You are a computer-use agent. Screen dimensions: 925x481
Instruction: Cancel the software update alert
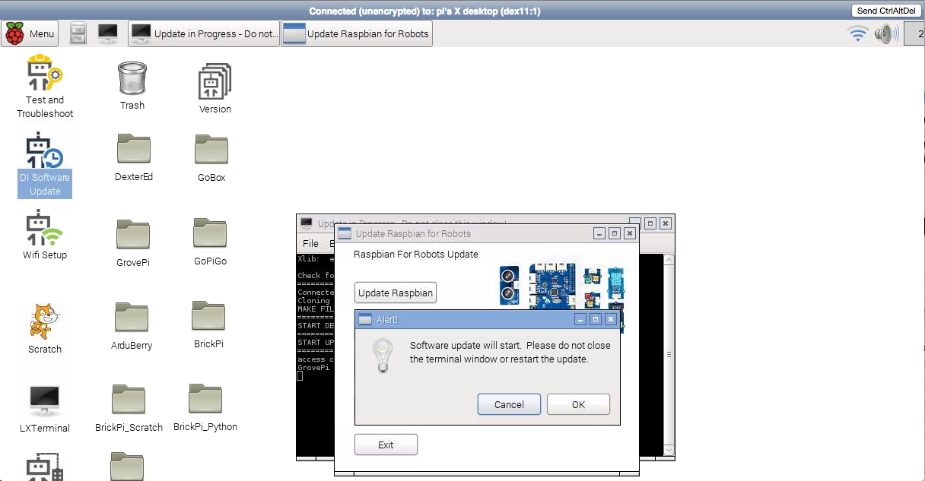click(x=509, y=404)
